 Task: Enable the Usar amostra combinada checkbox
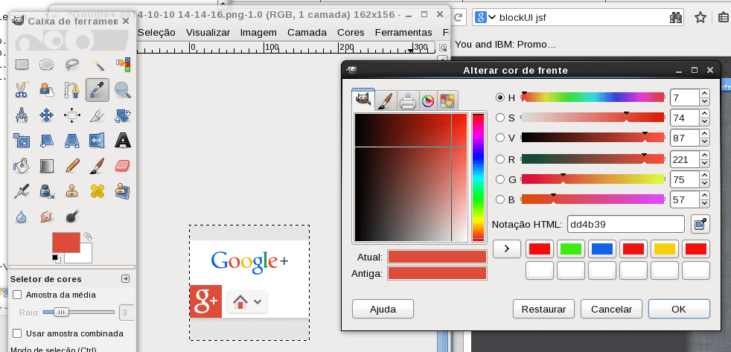17,333
